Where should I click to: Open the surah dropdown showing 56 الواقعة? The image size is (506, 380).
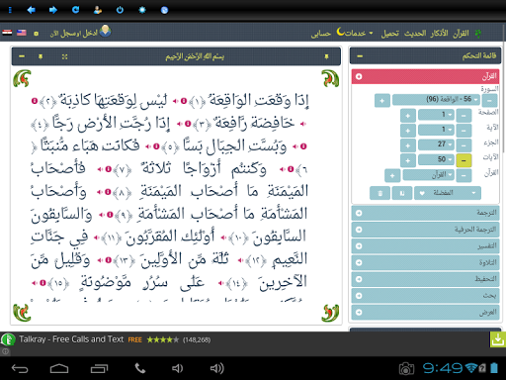tap(436, 100)
